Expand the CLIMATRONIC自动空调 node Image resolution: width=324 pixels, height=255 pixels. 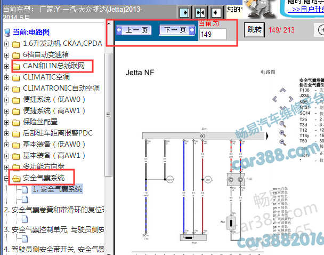[6, 89]
